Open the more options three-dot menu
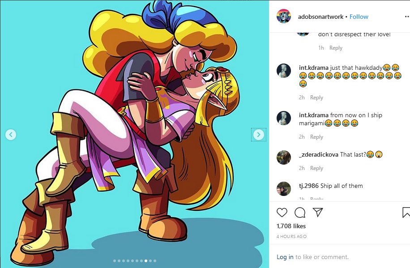 tap(406, 17)
